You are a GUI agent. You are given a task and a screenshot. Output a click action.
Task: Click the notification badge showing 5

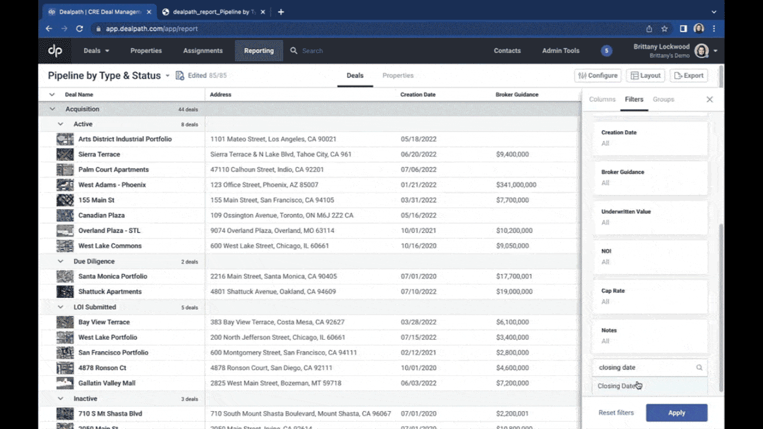(x=607, y=51)
